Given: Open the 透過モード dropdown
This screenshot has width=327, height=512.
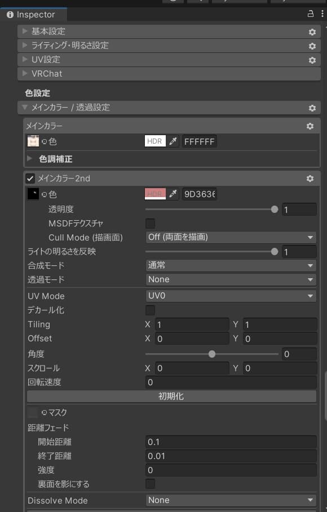Looking at the screenshot, I should [231, 279].
